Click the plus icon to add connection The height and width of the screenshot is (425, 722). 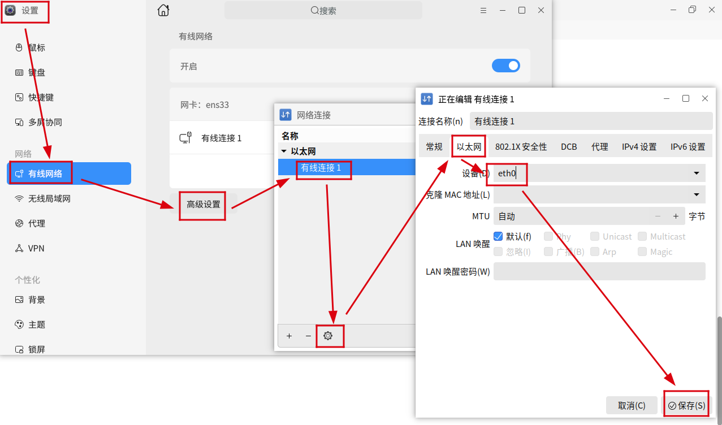point(289,336)
